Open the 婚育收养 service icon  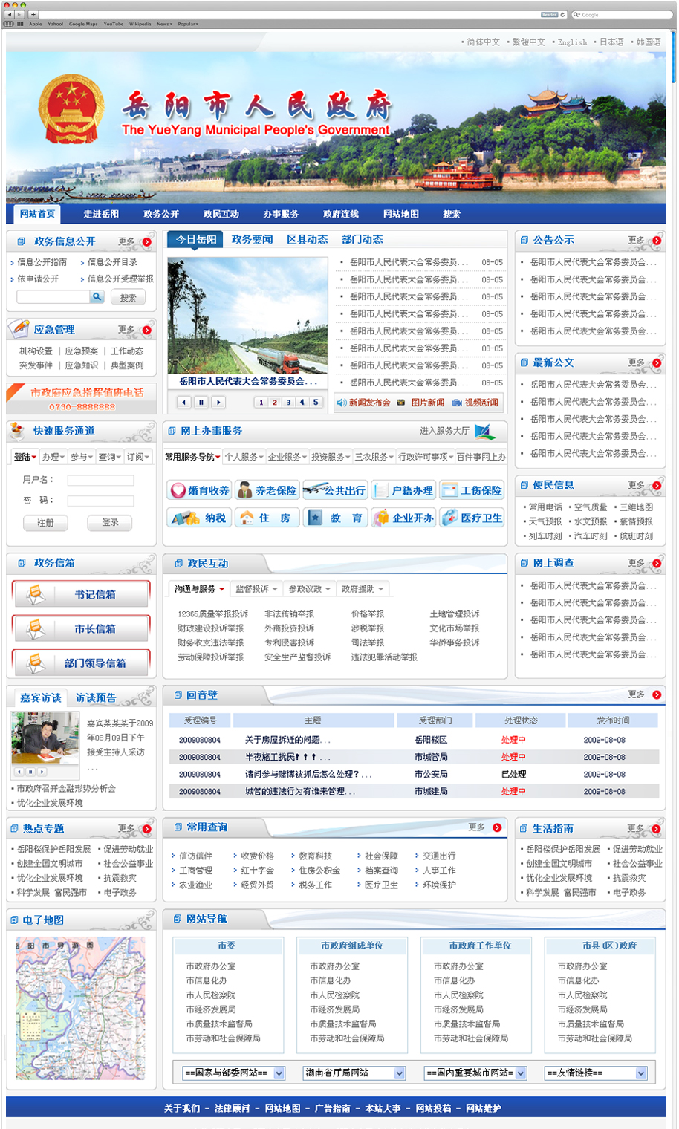[199, 490]
